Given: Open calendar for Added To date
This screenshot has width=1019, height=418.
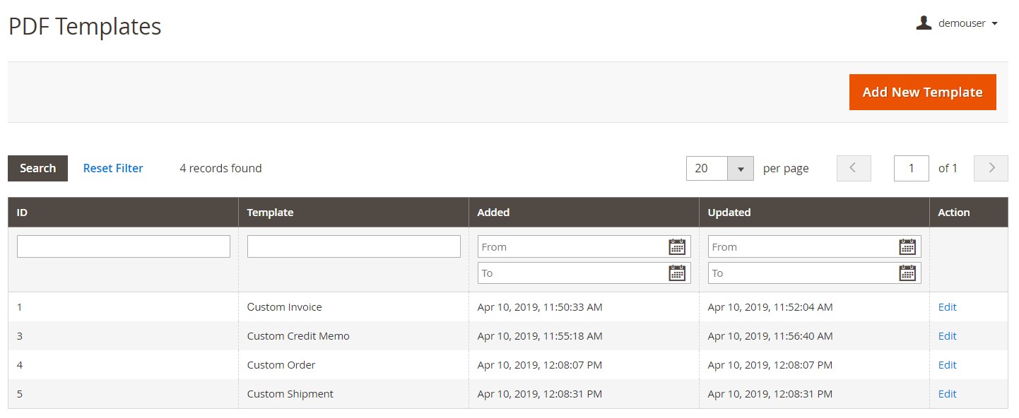Looking at the screenshot, I should click(x=677, y=273).
